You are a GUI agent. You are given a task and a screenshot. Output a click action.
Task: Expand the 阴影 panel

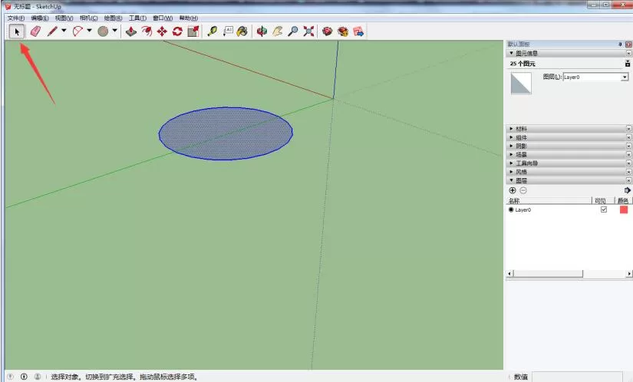tap(512, 146)
